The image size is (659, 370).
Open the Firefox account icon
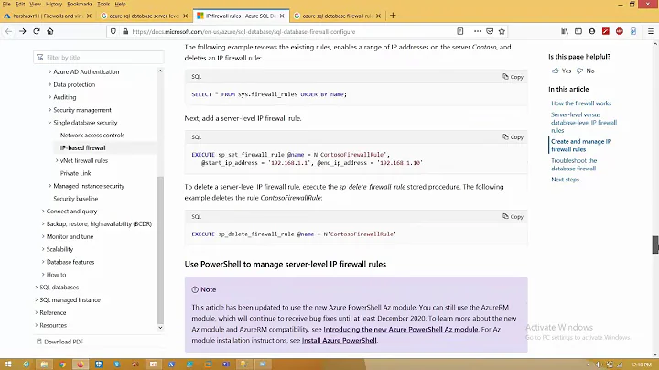coord(592,31)
